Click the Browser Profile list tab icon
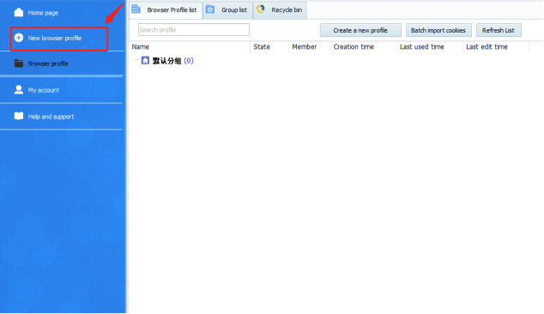This screenshot has height=314, width=544. click(x=136, y=9)
